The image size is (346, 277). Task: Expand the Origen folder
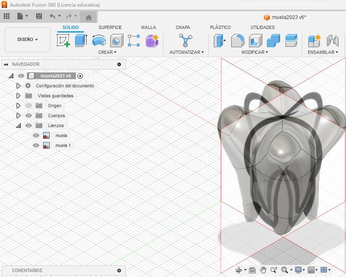pos(18,106)
